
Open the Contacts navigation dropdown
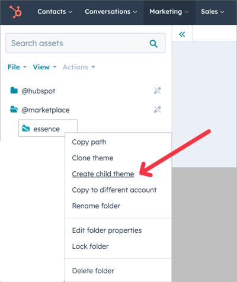[55, 12]
